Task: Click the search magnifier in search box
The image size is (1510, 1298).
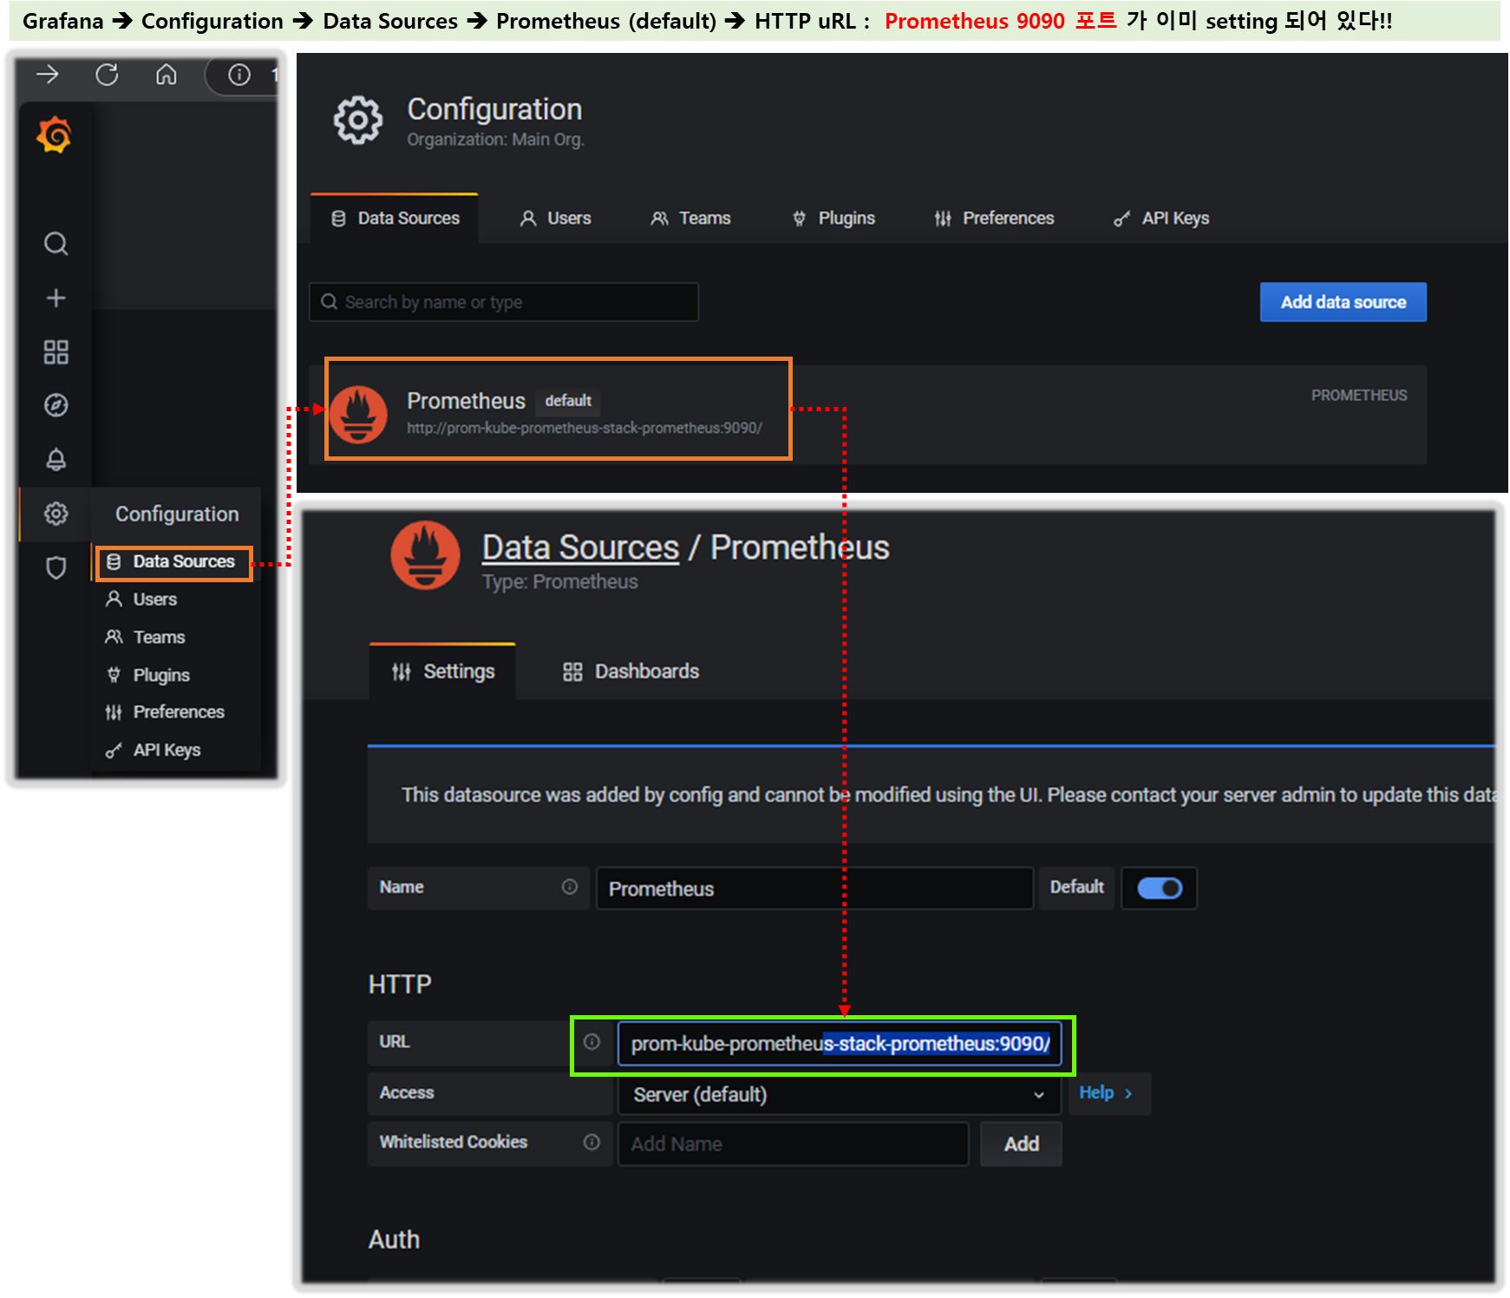Action: (330, 302)
